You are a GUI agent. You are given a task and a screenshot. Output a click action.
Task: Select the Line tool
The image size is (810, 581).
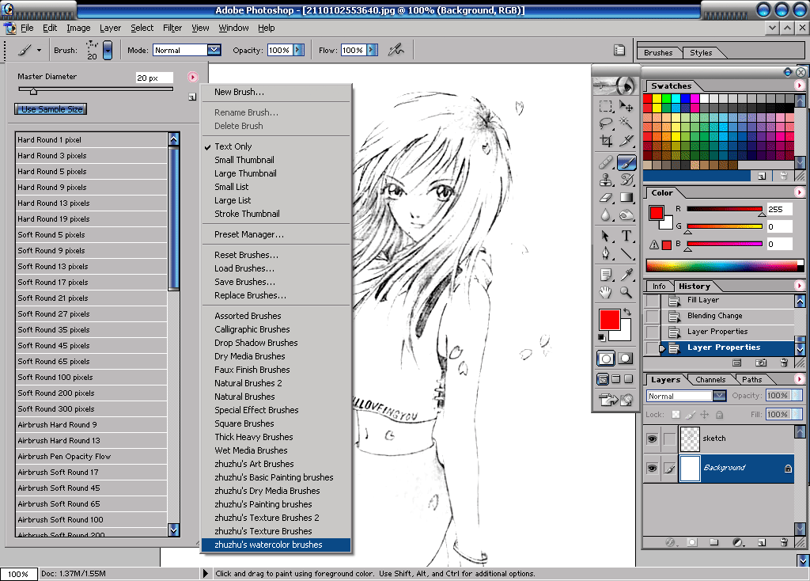click(x=626, y=253)
